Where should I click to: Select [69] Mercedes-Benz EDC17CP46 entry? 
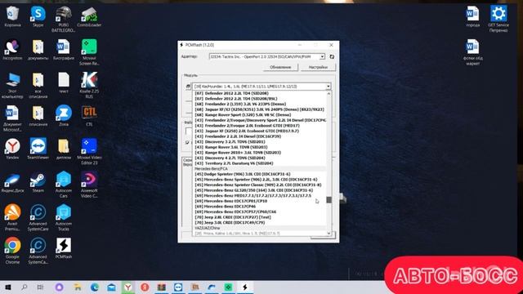pos(226,207)
